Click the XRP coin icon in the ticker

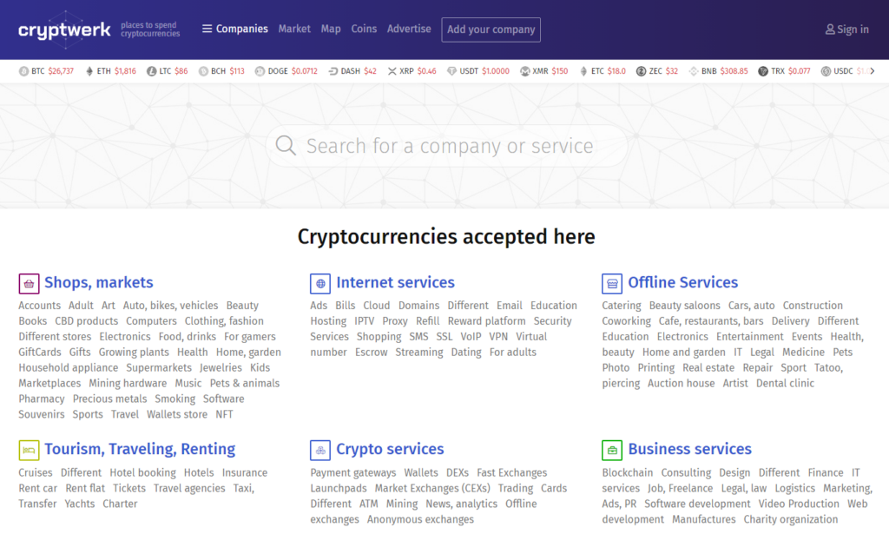[392, 71]
